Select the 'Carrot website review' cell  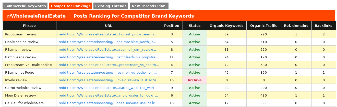[29, 88]
